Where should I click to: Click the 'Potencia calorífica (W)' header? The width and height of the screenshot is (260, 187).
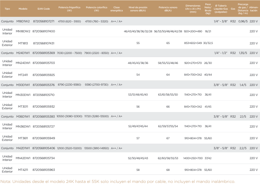(97, 9)
